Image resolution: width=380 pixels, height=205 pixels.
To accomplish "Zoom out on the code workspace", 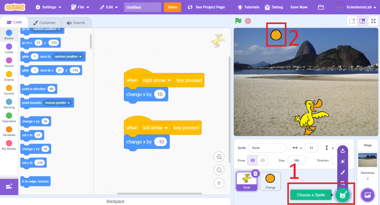I will coord(219,170).
